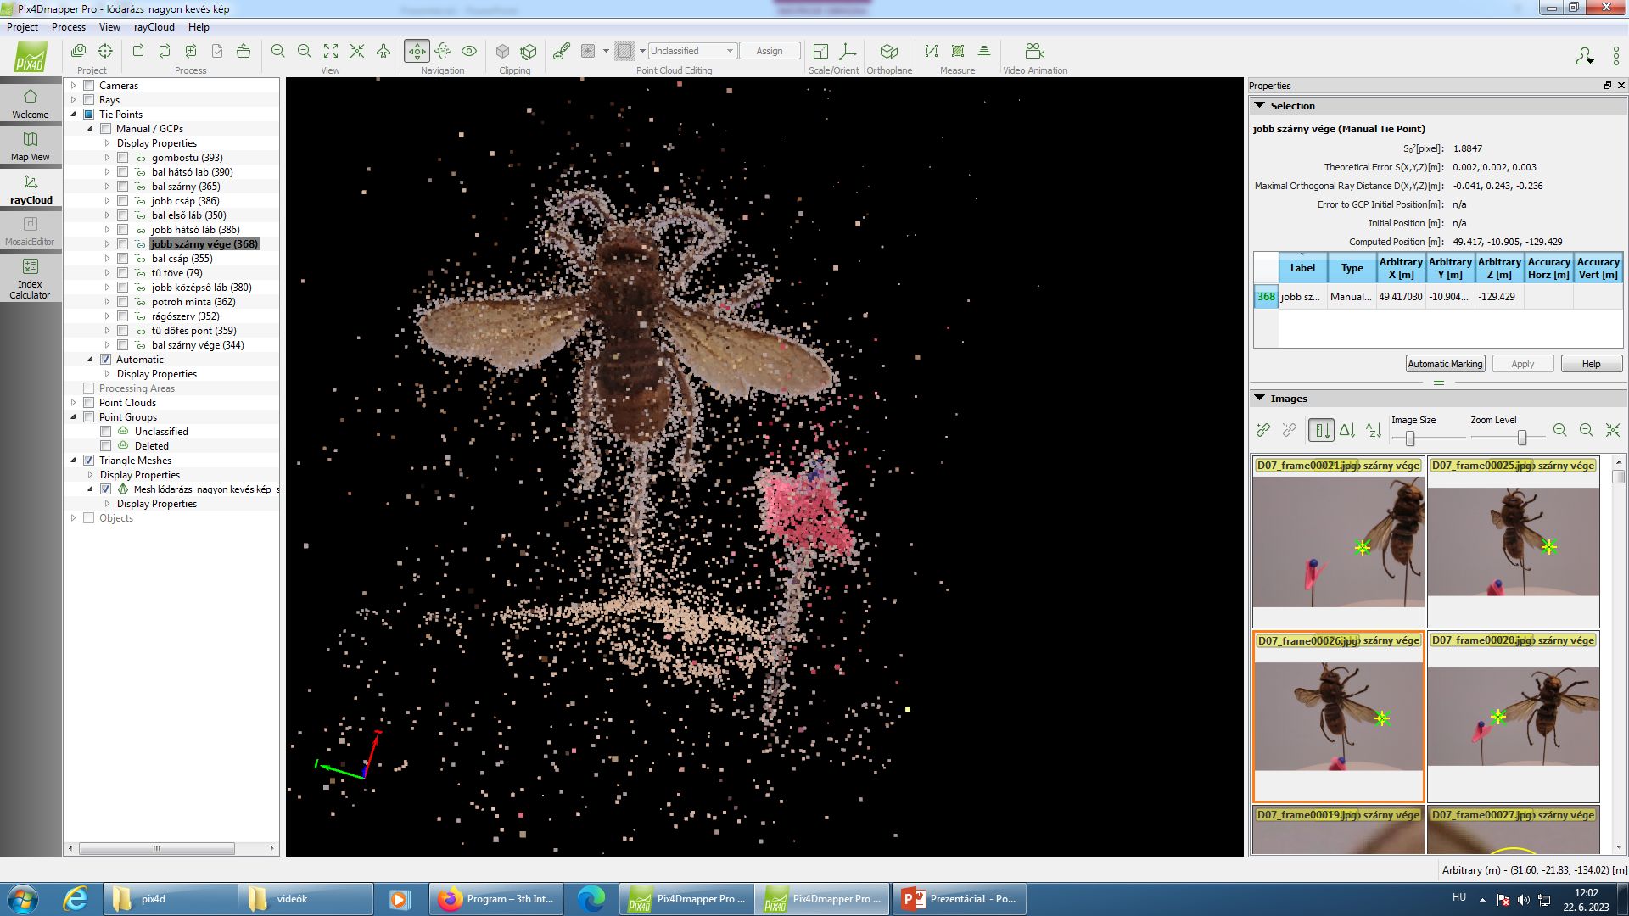The width and height of the screenshot is (1629, 916).
Task: Click the New Scale Constraint icon
Action: [x=820, y=51]
